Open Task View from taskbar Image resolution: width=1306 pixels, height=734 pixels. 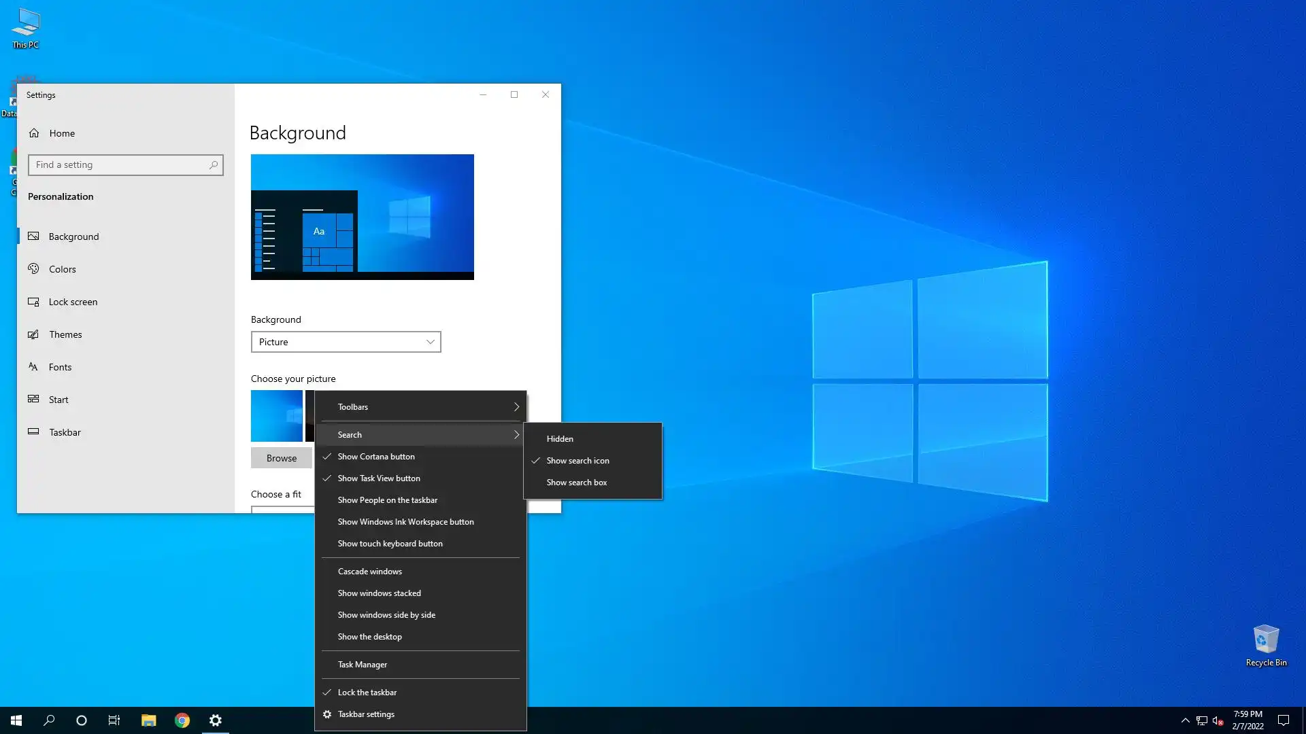point(114,720)
